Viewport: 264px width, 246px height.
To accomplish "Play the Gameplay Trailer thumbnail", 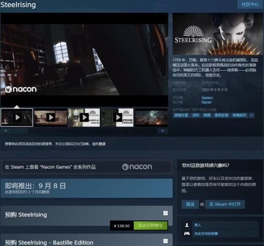I will tap(84, 117).
